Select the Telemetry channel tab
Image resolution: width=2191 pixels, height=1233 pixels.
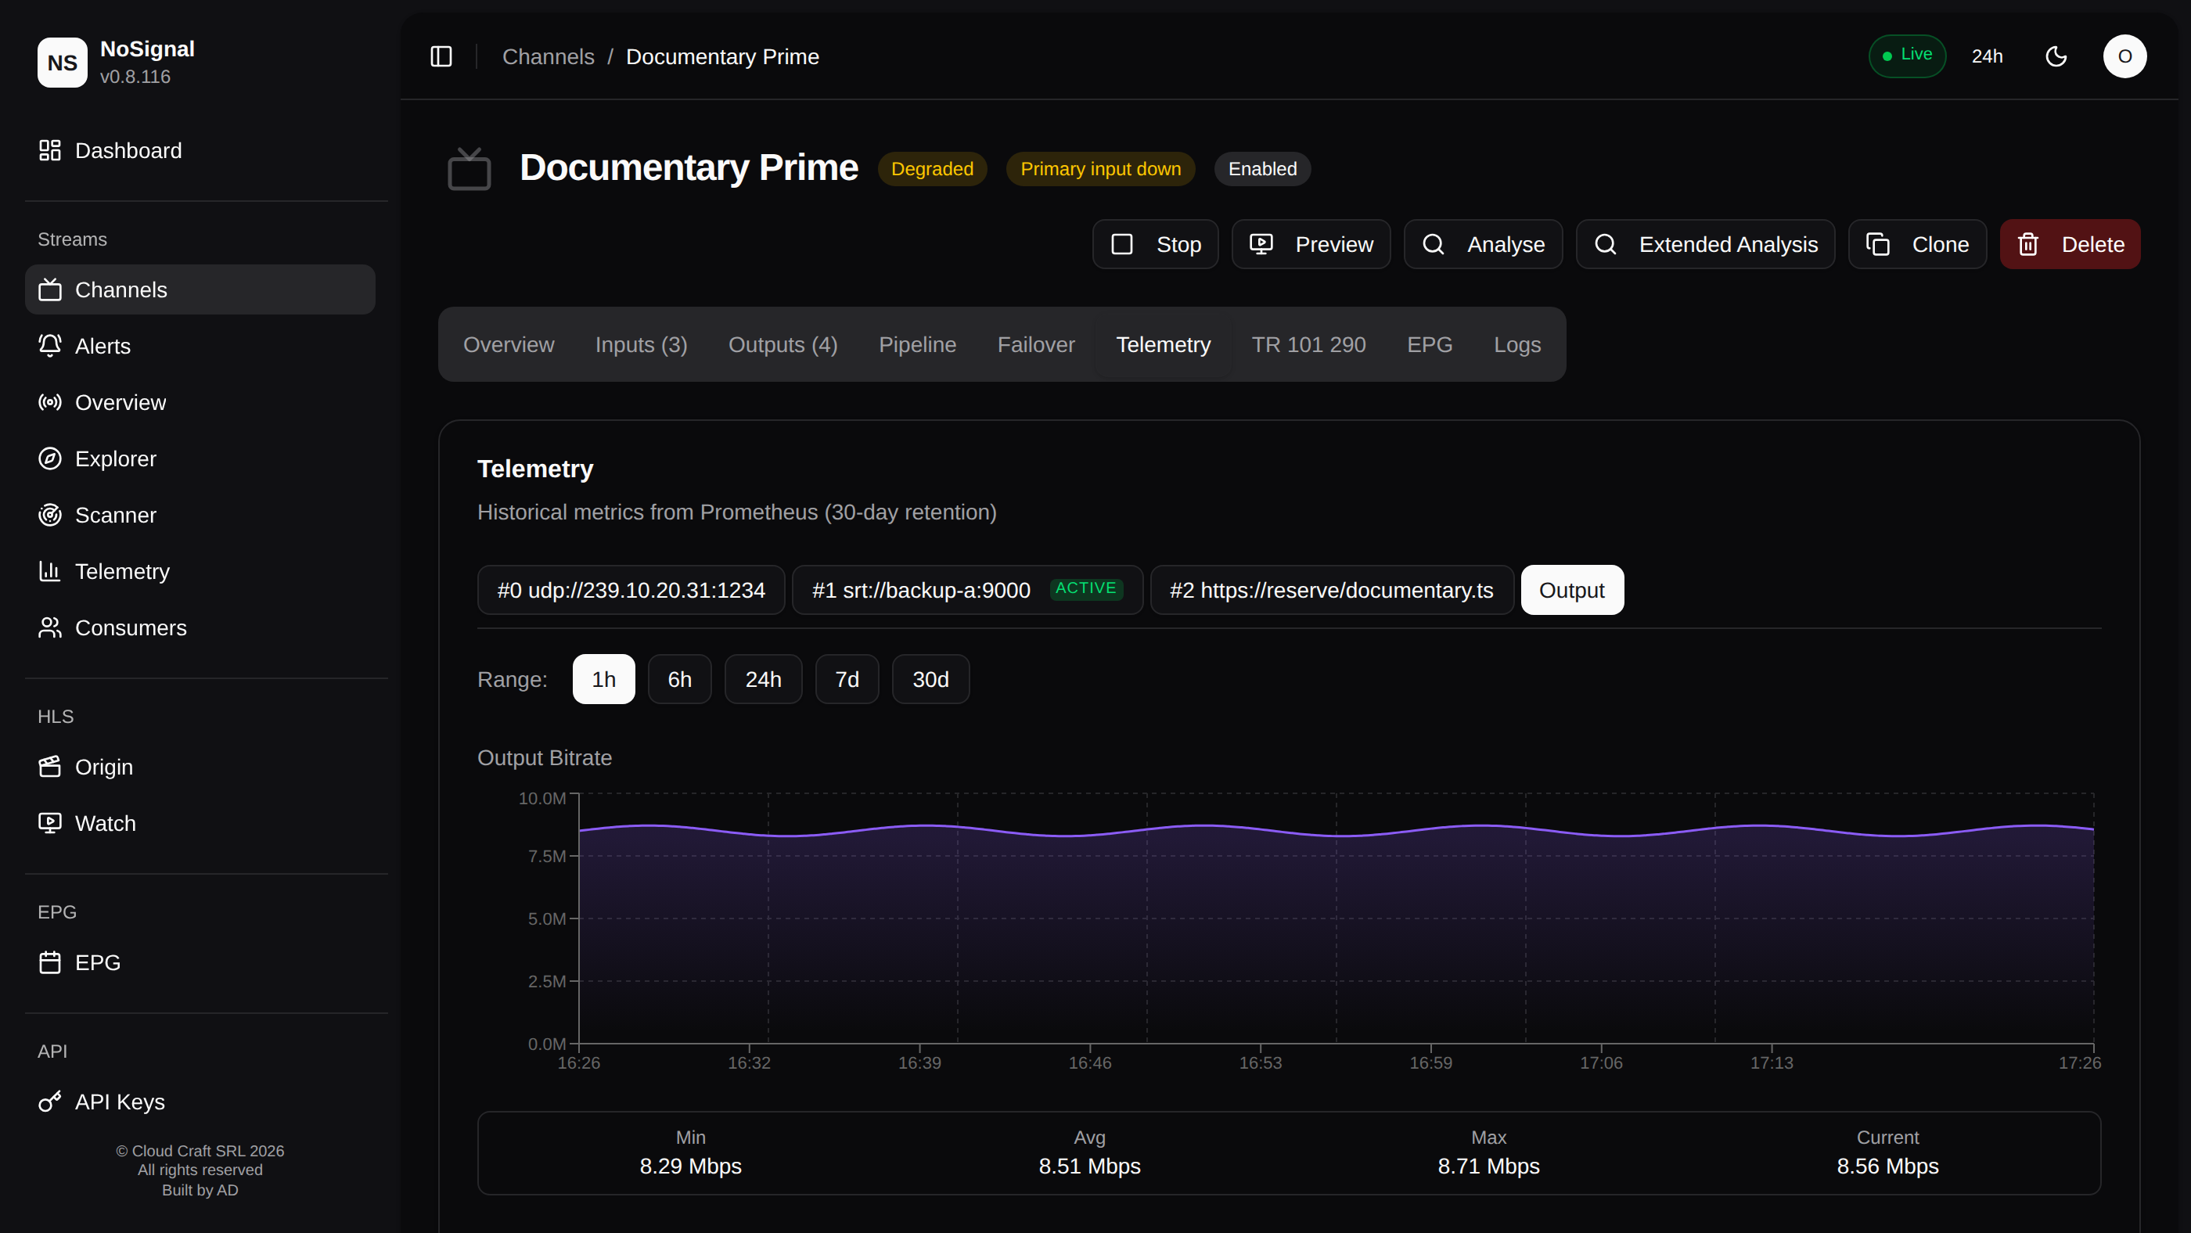pyautogui.click(x=1163, y=344)
